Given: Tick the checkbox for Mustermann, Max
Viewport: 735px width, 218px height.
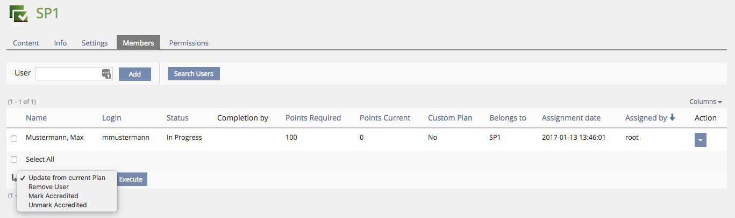Looking at the screenshot, I should coord(14,139).
